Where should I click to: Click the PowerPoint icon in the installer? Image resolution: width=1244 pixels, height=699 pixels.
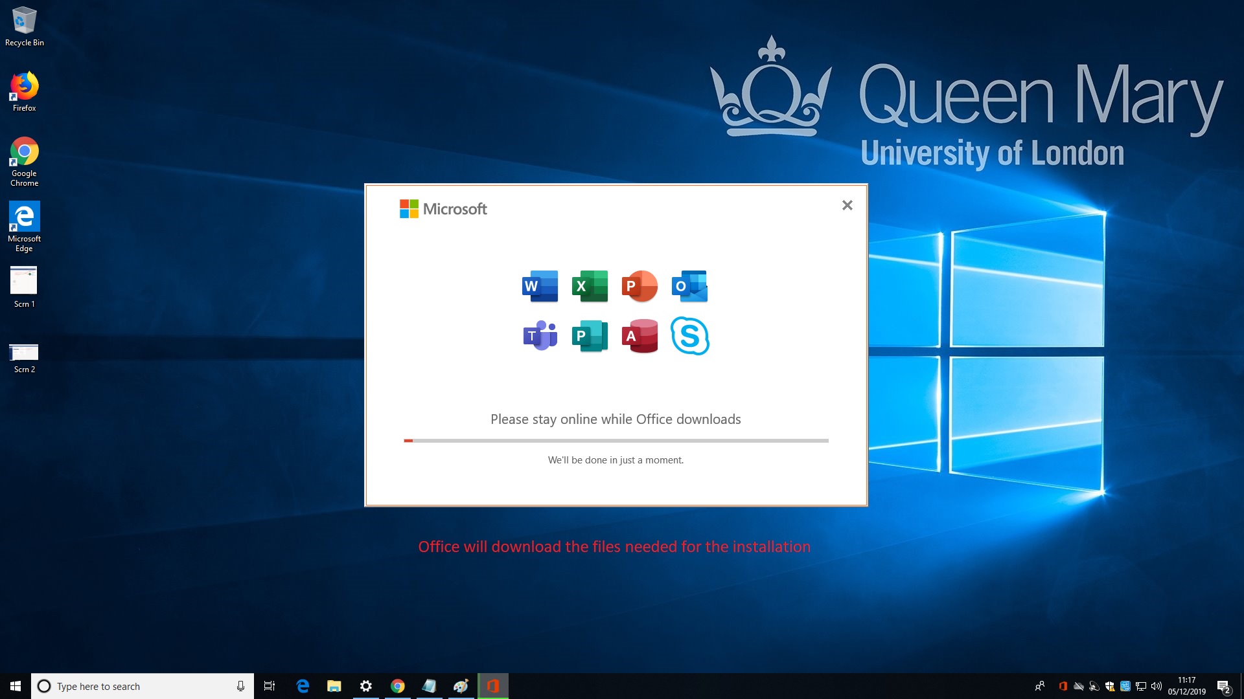[639, 286]
